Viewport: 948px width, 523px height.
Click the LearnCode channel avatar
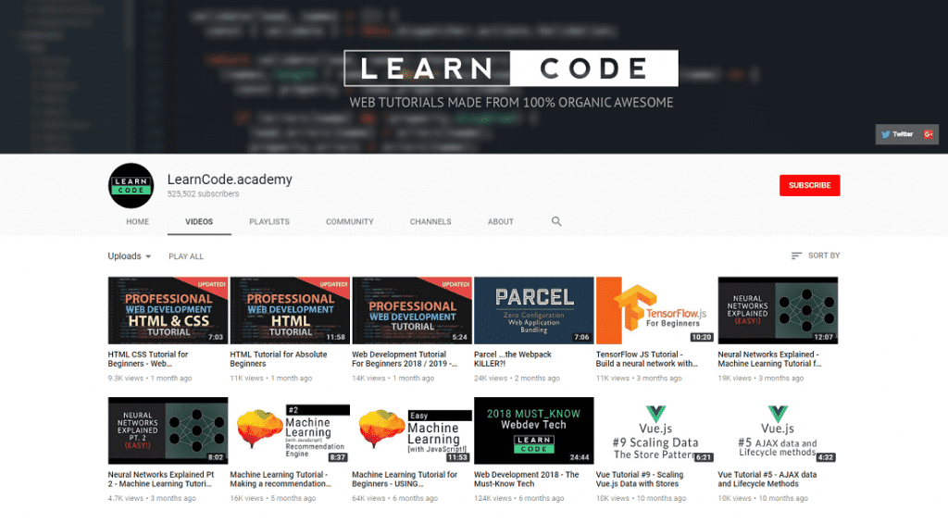131,186
